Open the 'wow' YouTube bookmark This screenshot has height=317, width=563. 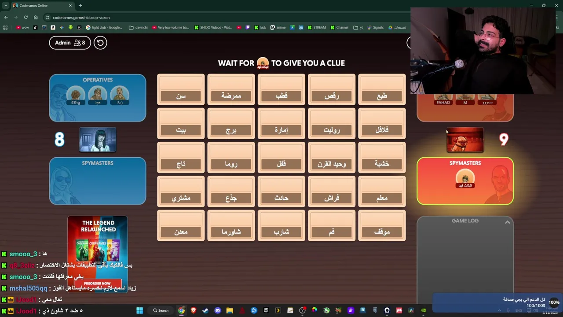[x=22, y=27]
